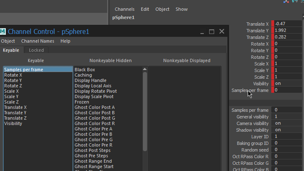Select Samples per frame in Keyable list
The image size is (304, 171).
pyautogui.click(x=24, y=70)
